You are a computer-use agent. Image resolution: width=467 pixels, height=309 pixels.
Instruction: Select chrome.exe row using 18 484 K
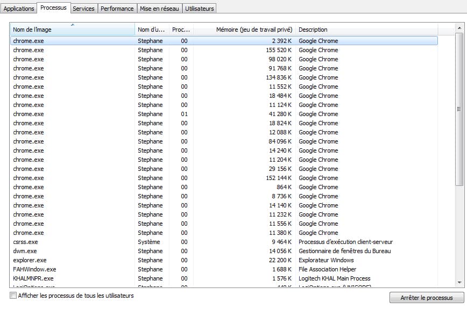(x=224, y=96)
